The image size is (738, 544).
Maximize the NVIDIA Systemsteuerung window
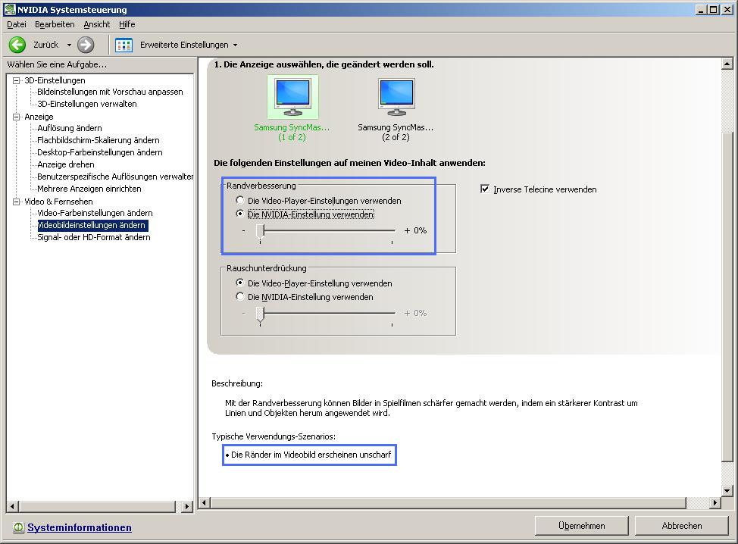click(714, 9)
